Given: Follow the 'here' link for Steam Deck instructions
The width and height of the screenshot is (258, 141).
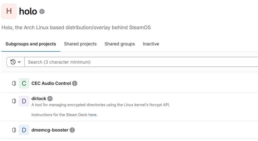Looking at the screenshot, I should click(92, 115).
